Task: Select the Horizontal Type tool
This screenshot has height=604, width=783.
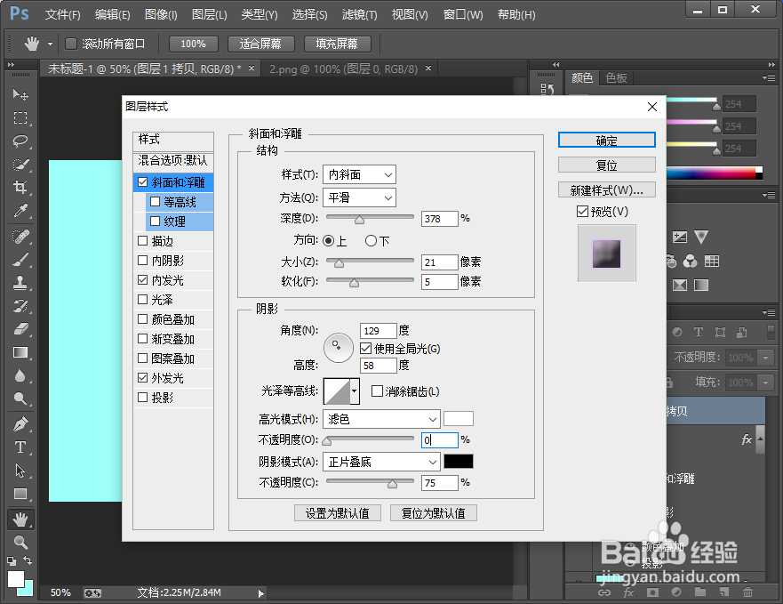Action: click(x=20, y=447)
